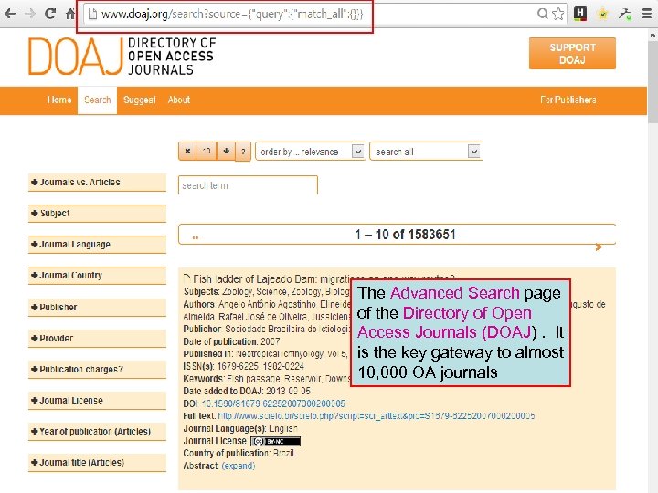Screen dimensions: 658x493
Task: Click the SUPPORT DOAJ button
Action: [x=572, y=53]
